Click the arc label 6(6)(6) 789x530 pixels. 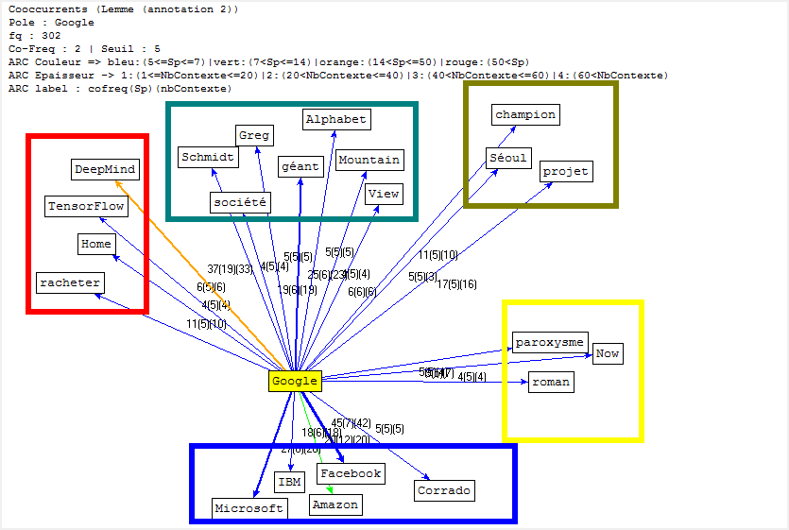pos(362,291)
